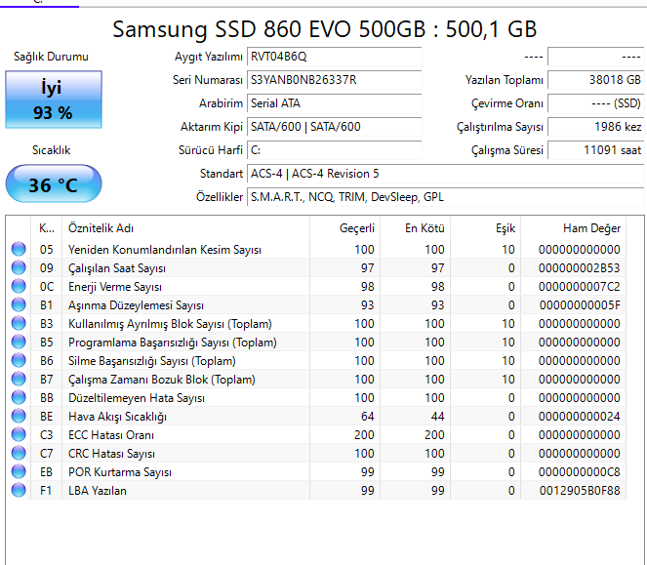647x565 pixels.
Task: Click the En Kötü column header
Action: coord(415,228)
